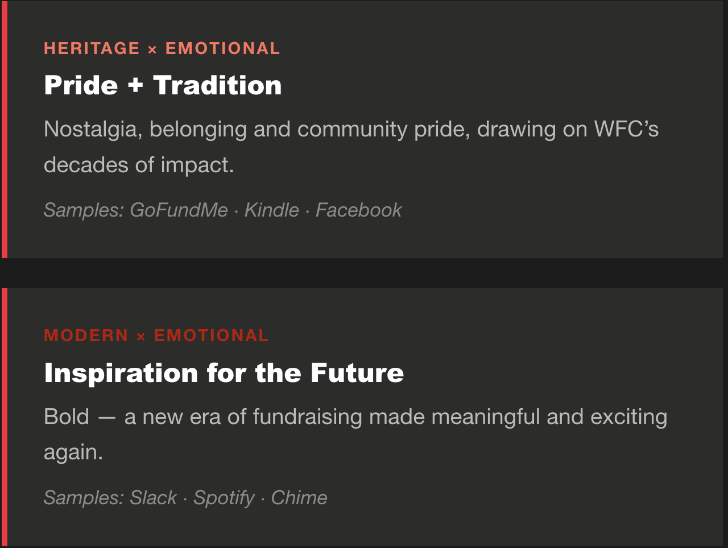Image resolution: width=728 pixels, height=548 pixels.
Task: Click the × symbol after MODERN
Action: 141,337
